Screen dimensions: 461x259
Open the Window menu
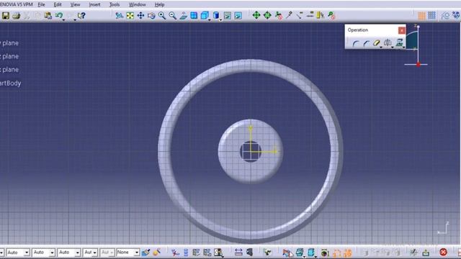(x=138, y=5)
